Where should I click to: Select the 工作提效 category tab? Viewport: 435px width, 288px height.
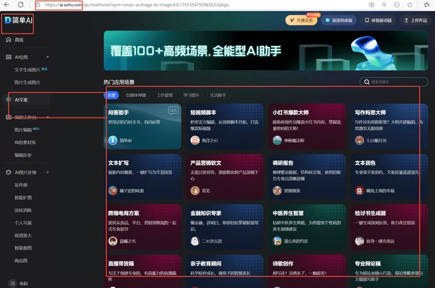coord(165,95)
